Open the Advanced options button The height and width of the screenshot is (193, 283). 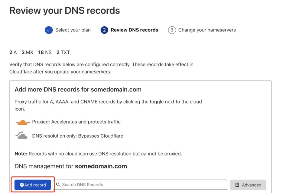point(248,185)
